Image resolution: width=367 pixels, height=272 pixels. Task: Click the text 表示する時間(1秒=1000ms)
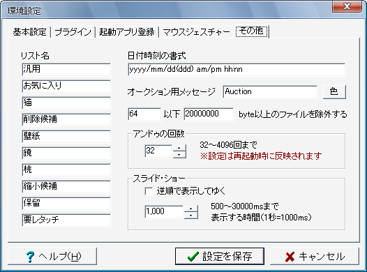261,218
